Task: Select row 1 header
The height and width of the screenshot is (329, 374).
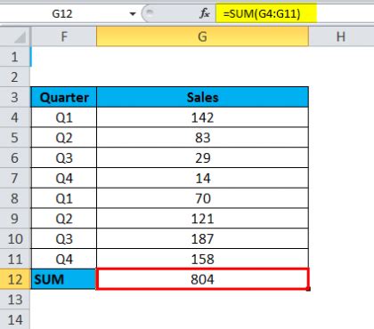Action: (15, 57)
